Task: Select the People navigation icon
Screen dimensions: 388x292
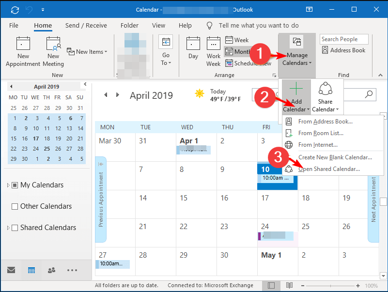Action: click(52, 270)
